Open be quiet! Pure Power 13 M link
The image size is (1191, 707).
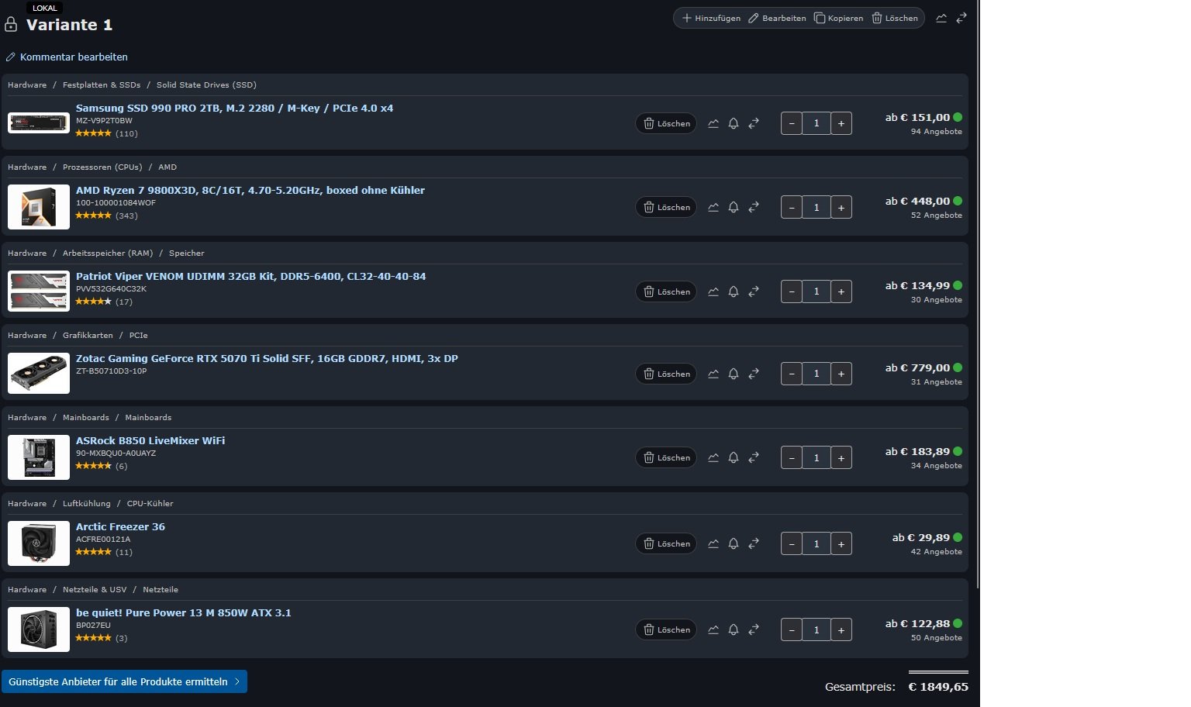click(x=184, y=612)
